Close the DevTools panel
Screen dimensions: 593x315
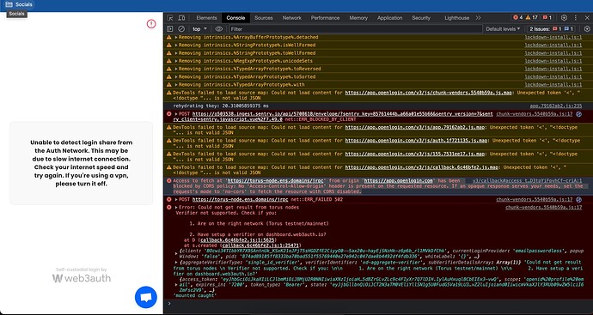coord(586,18)
